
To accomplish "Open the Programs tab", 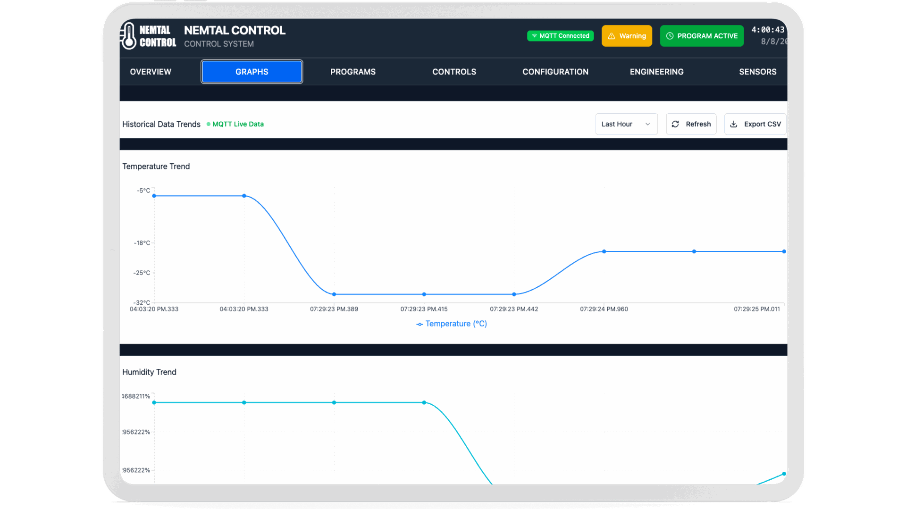I will (353, 72).
